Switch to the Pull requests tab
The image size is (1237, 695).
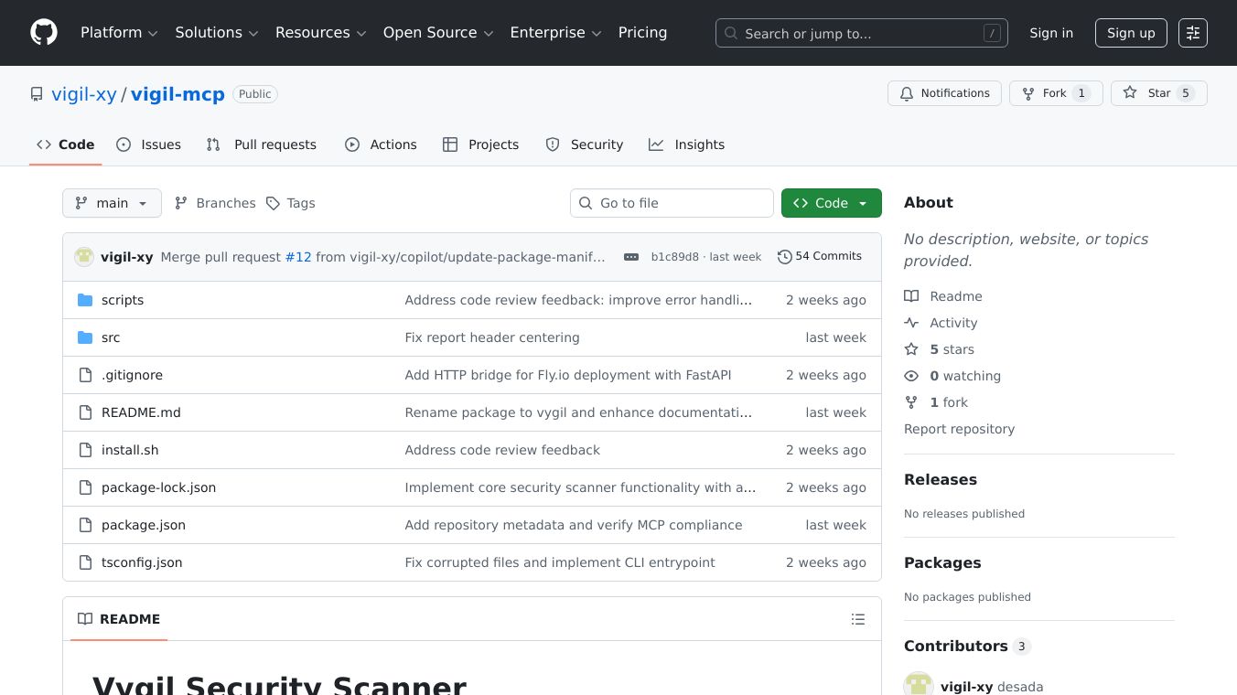262,144
